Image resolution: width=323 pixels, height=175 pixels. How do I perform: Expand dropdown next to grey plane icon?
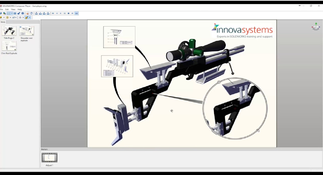click(x=16, y=18)
